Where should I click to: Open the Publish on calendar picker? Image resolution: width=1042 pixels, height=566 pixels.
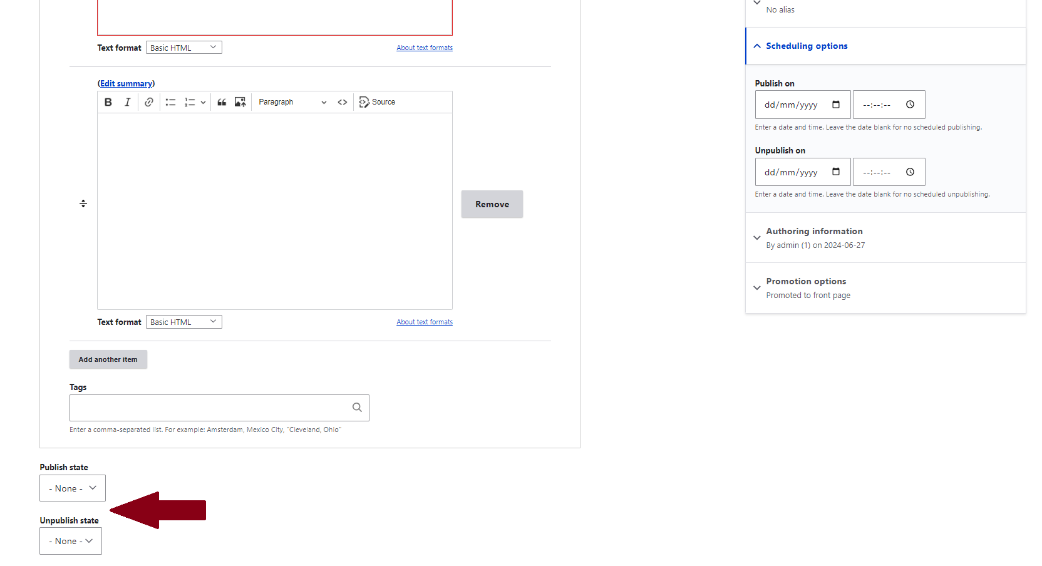(x=837, y=105)
